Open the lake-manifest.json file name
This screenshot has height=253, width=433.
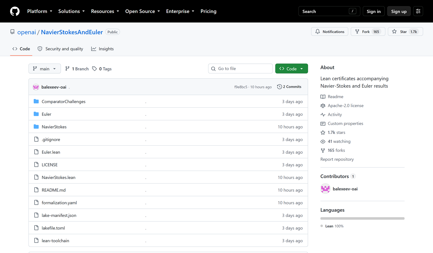59,215
